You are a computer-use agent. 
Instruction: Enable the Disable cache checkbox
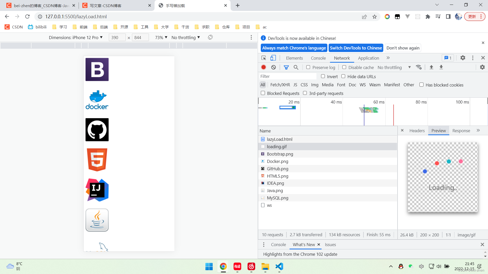[x=344, y=67]
